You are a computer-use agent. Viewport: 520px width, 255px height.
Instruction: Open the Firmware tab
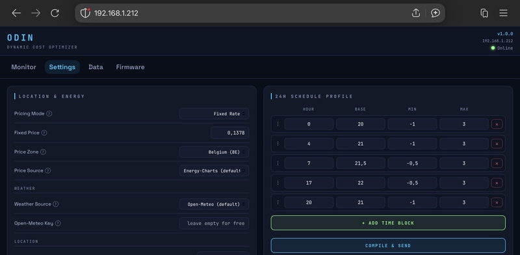point(131,67)
